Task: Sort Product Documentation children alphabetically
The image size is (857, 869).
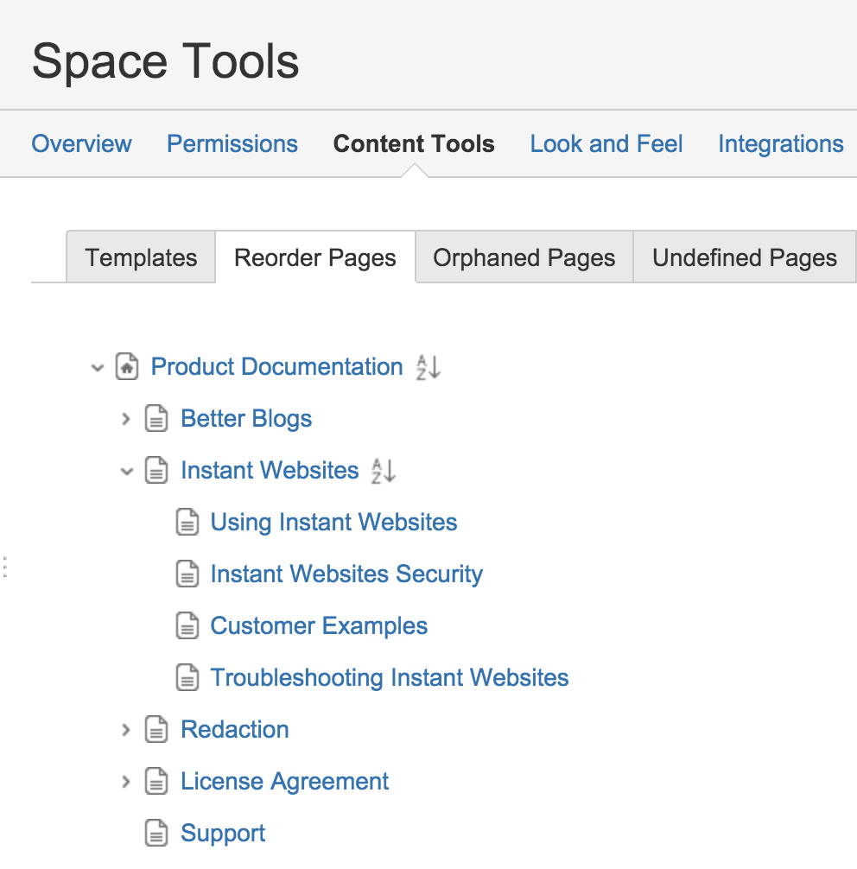Action: tap(428, 367)
